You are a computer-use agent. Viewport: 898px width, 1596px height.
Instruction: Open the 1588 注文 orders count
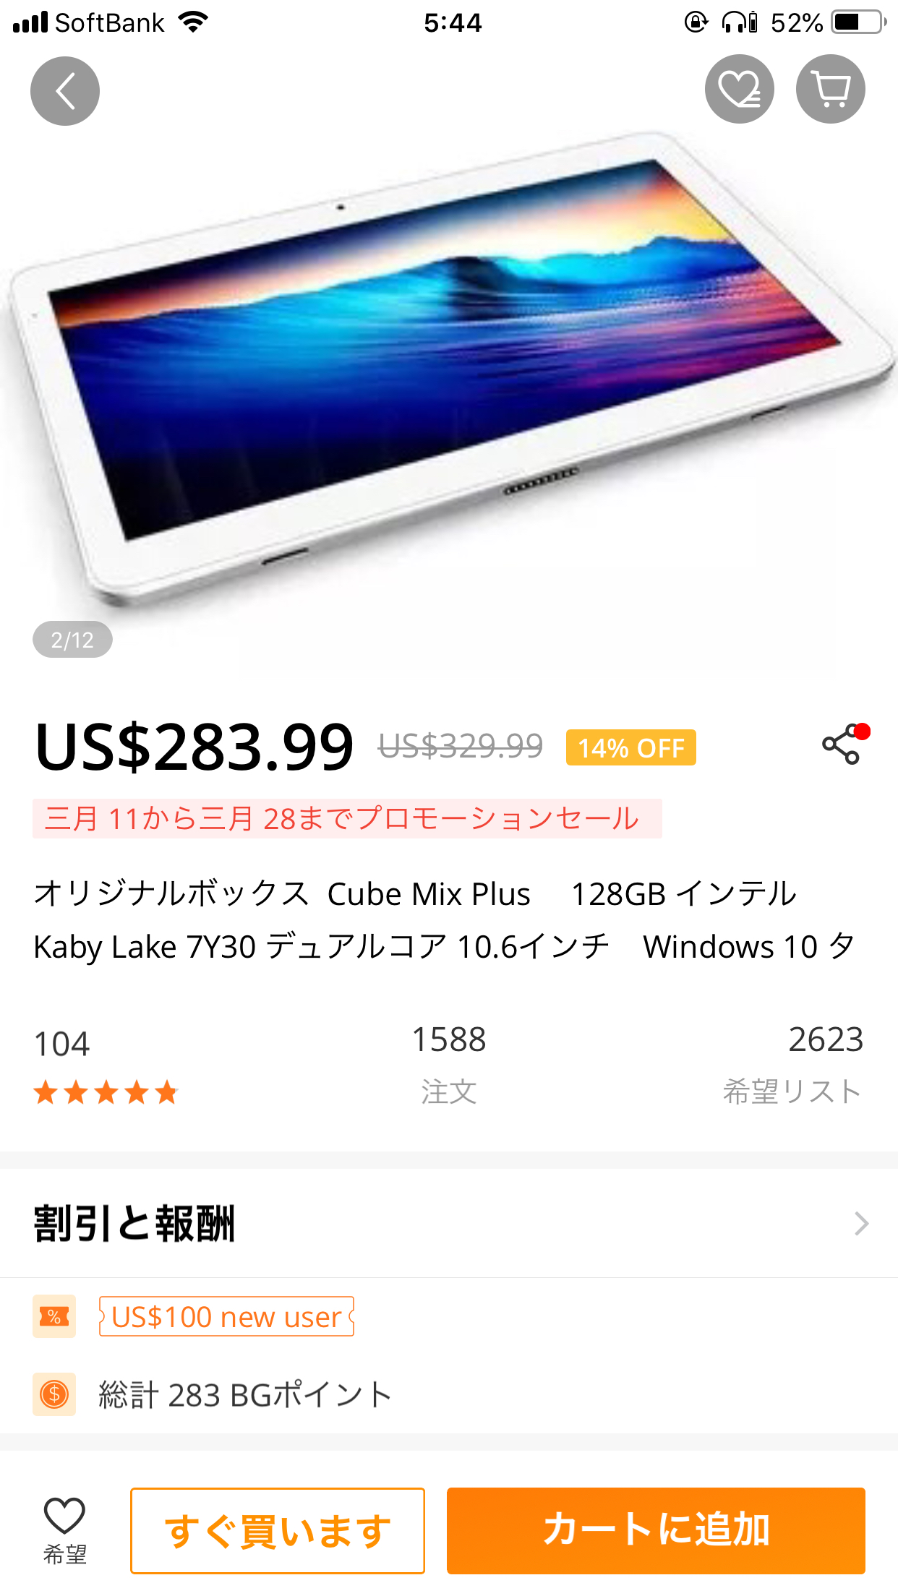point(449,1064)
